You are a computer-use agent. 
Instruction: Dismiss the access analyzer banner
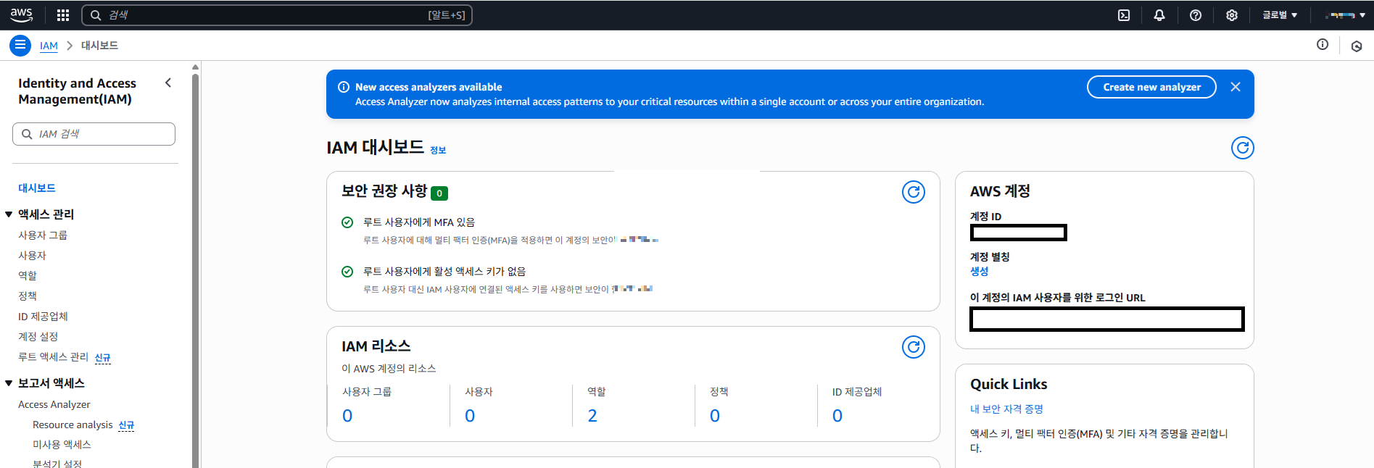[x=1236, y=87]
